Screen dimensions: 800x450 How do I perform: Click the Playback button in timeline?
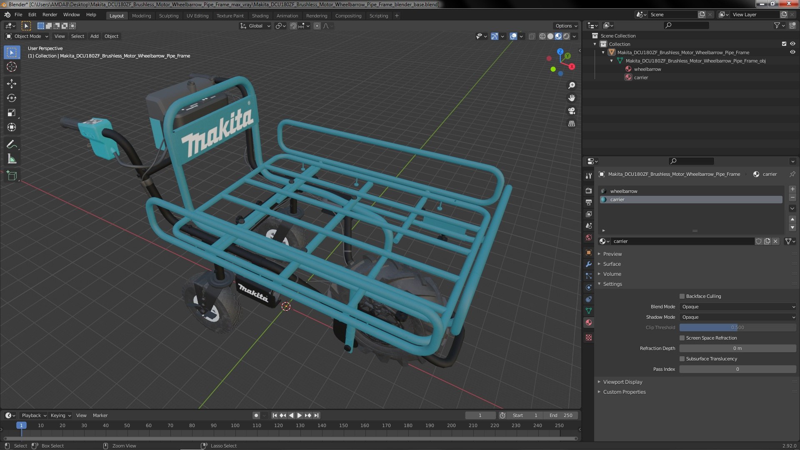coord(33,415)
